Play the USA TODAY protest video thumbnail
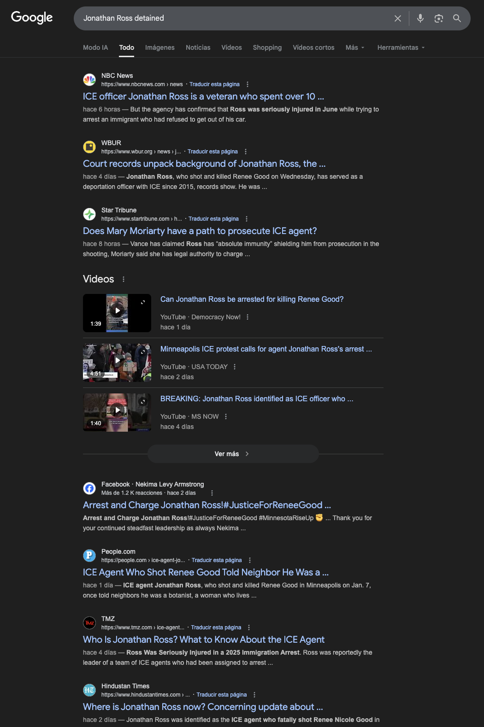This screenshot has width=484, height=727. tap(117, 363)
